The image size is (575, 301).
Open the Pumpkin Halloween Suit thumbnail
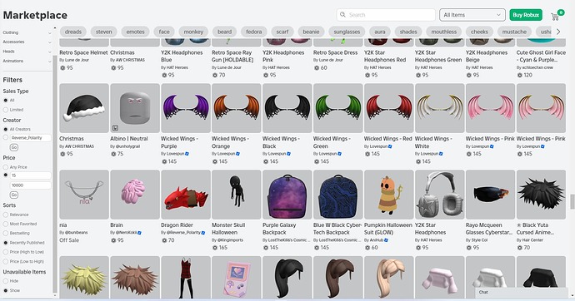tap(388, 195)
